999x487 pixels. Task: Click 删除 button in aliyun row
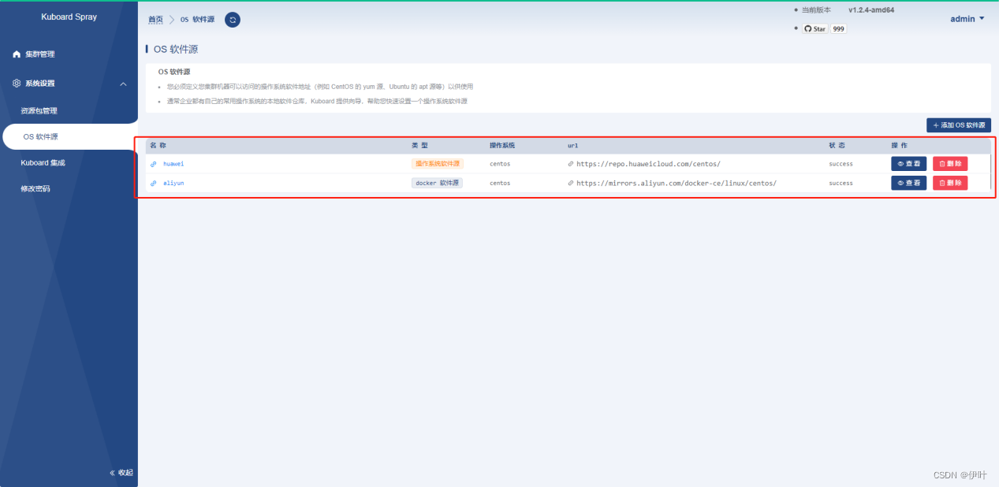[950, 183]
